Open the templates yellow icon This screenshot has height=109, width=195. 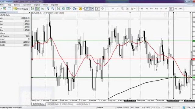click(x=80, y=9)
